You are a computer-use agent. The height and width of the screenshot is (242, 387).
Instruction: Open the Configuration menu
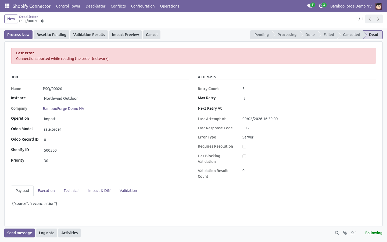coord(143,6)
